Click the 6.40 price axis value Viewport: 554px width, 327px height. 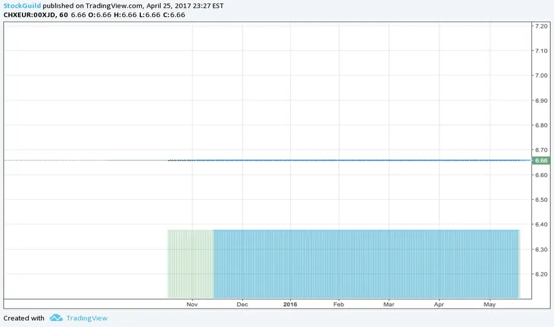point(542,225)
